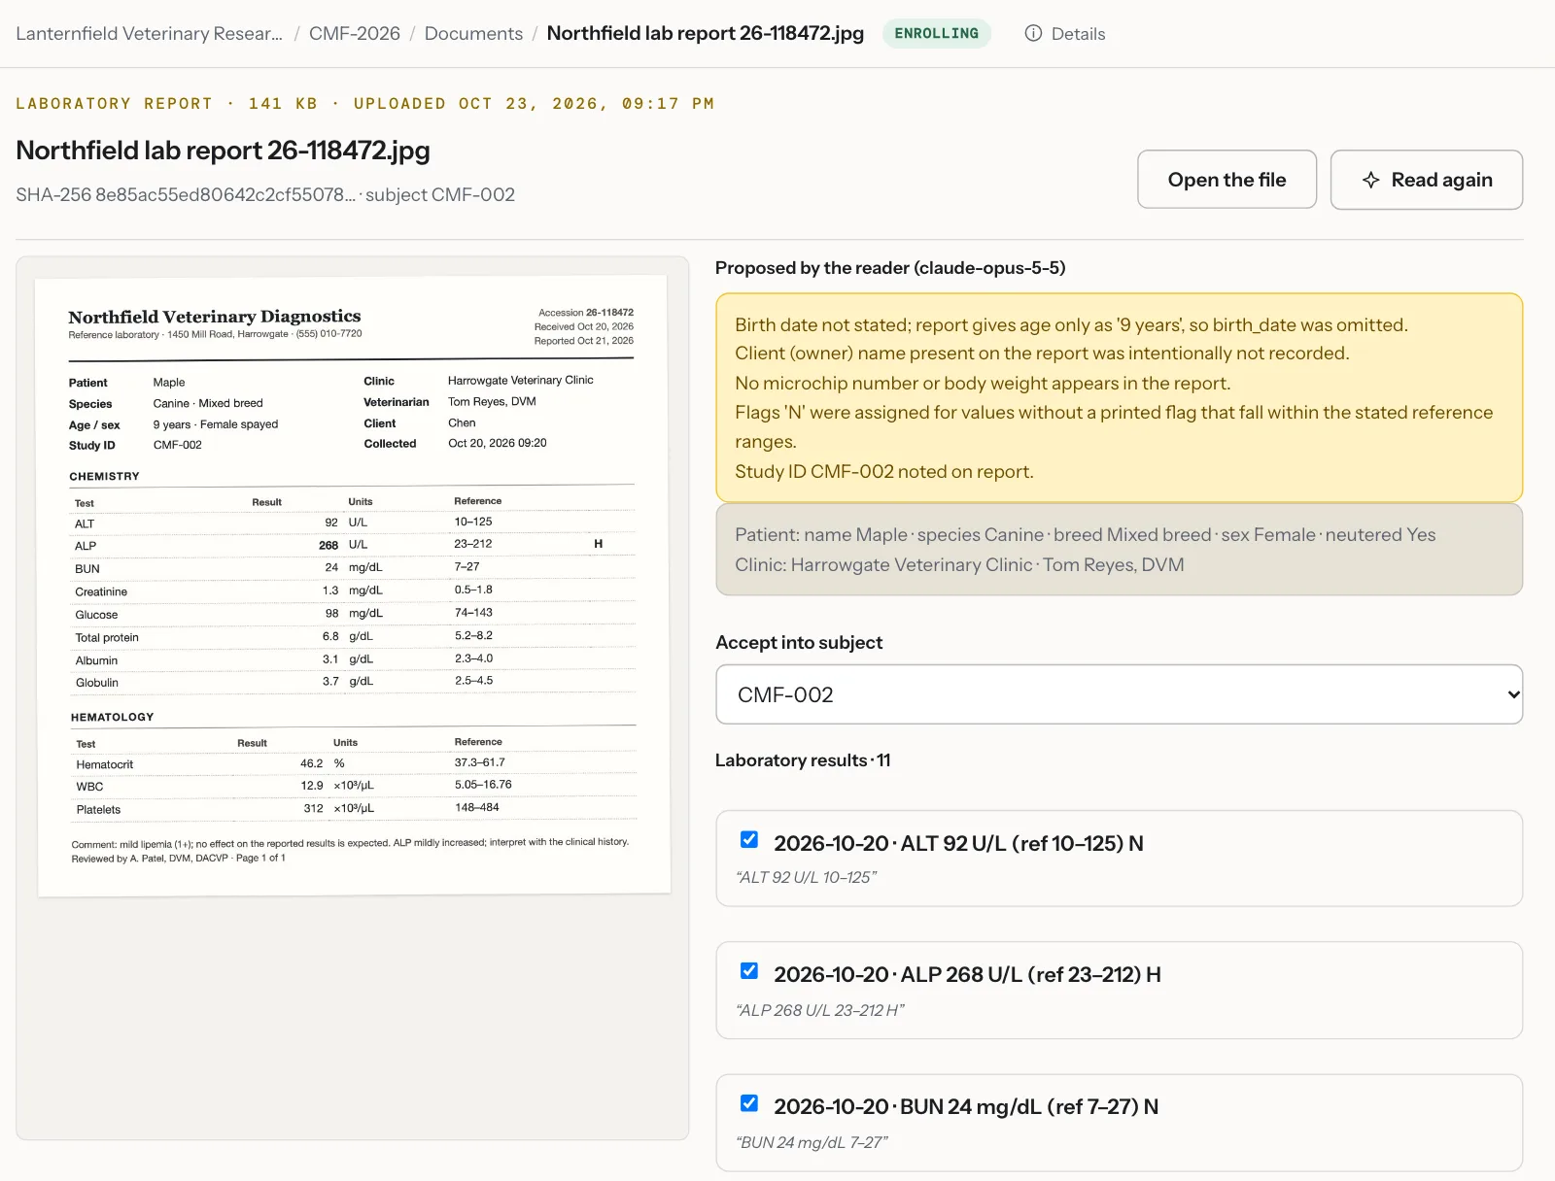
Task: Click the Patient summary line for Maple
Action: click(1085, 534)
